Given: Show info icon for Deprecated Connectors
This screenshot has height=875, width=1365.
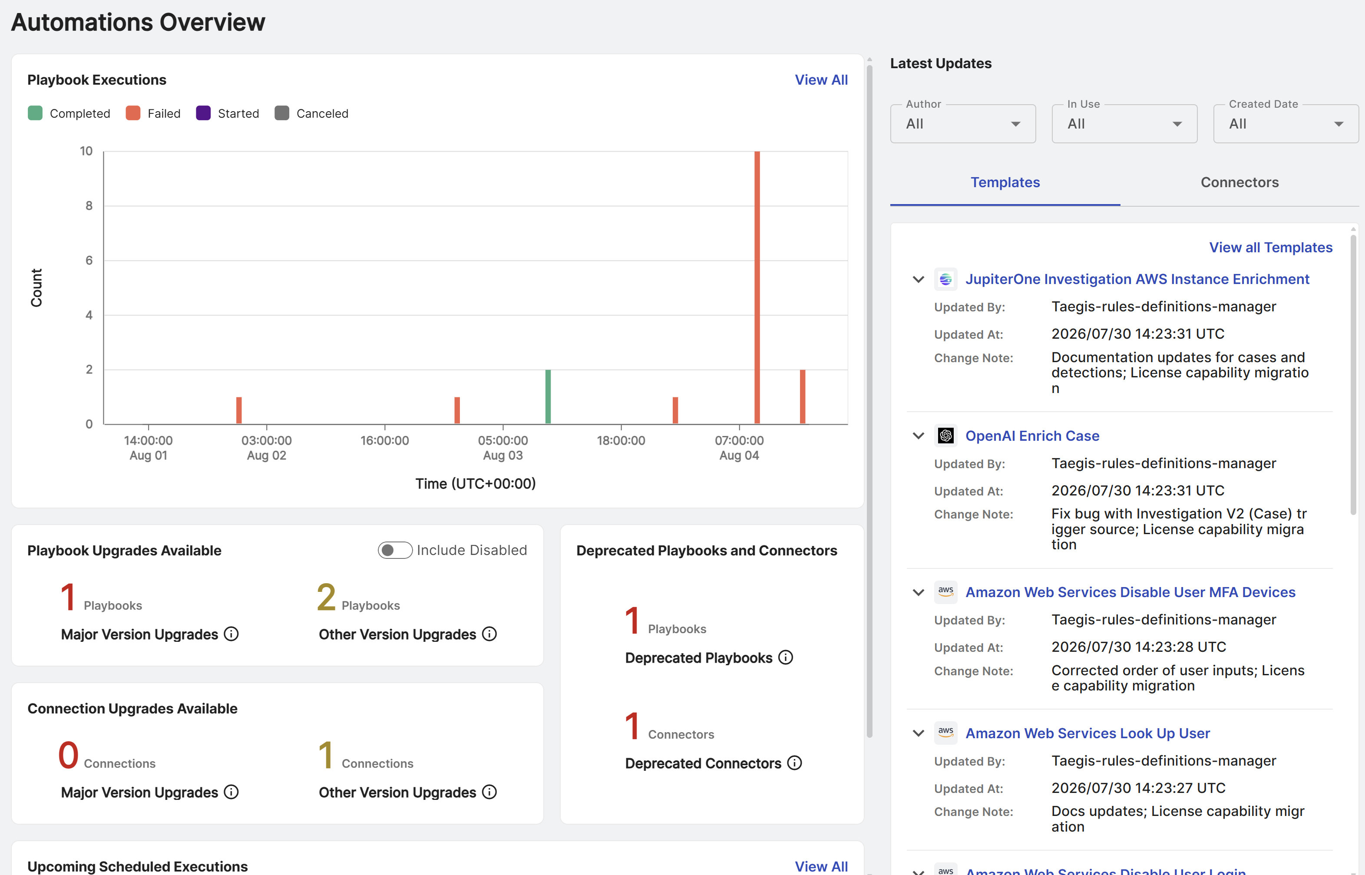Looking at the screenshot, I should coord(794,763).
